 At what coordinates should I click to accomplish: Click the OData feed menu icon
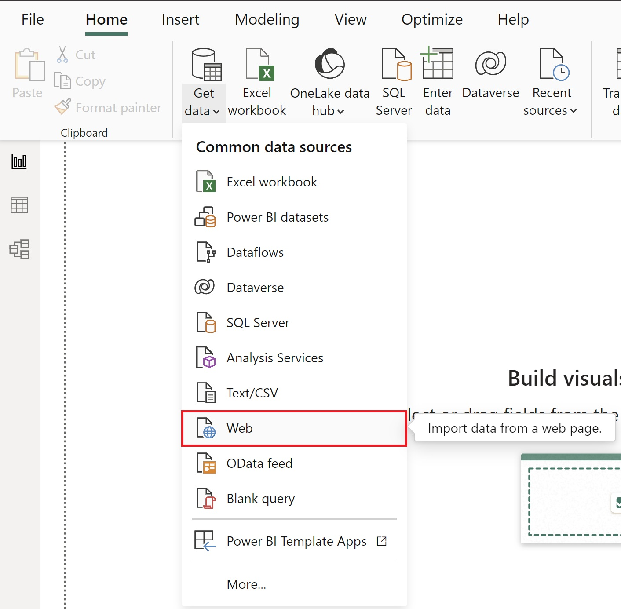click(205, 463)
